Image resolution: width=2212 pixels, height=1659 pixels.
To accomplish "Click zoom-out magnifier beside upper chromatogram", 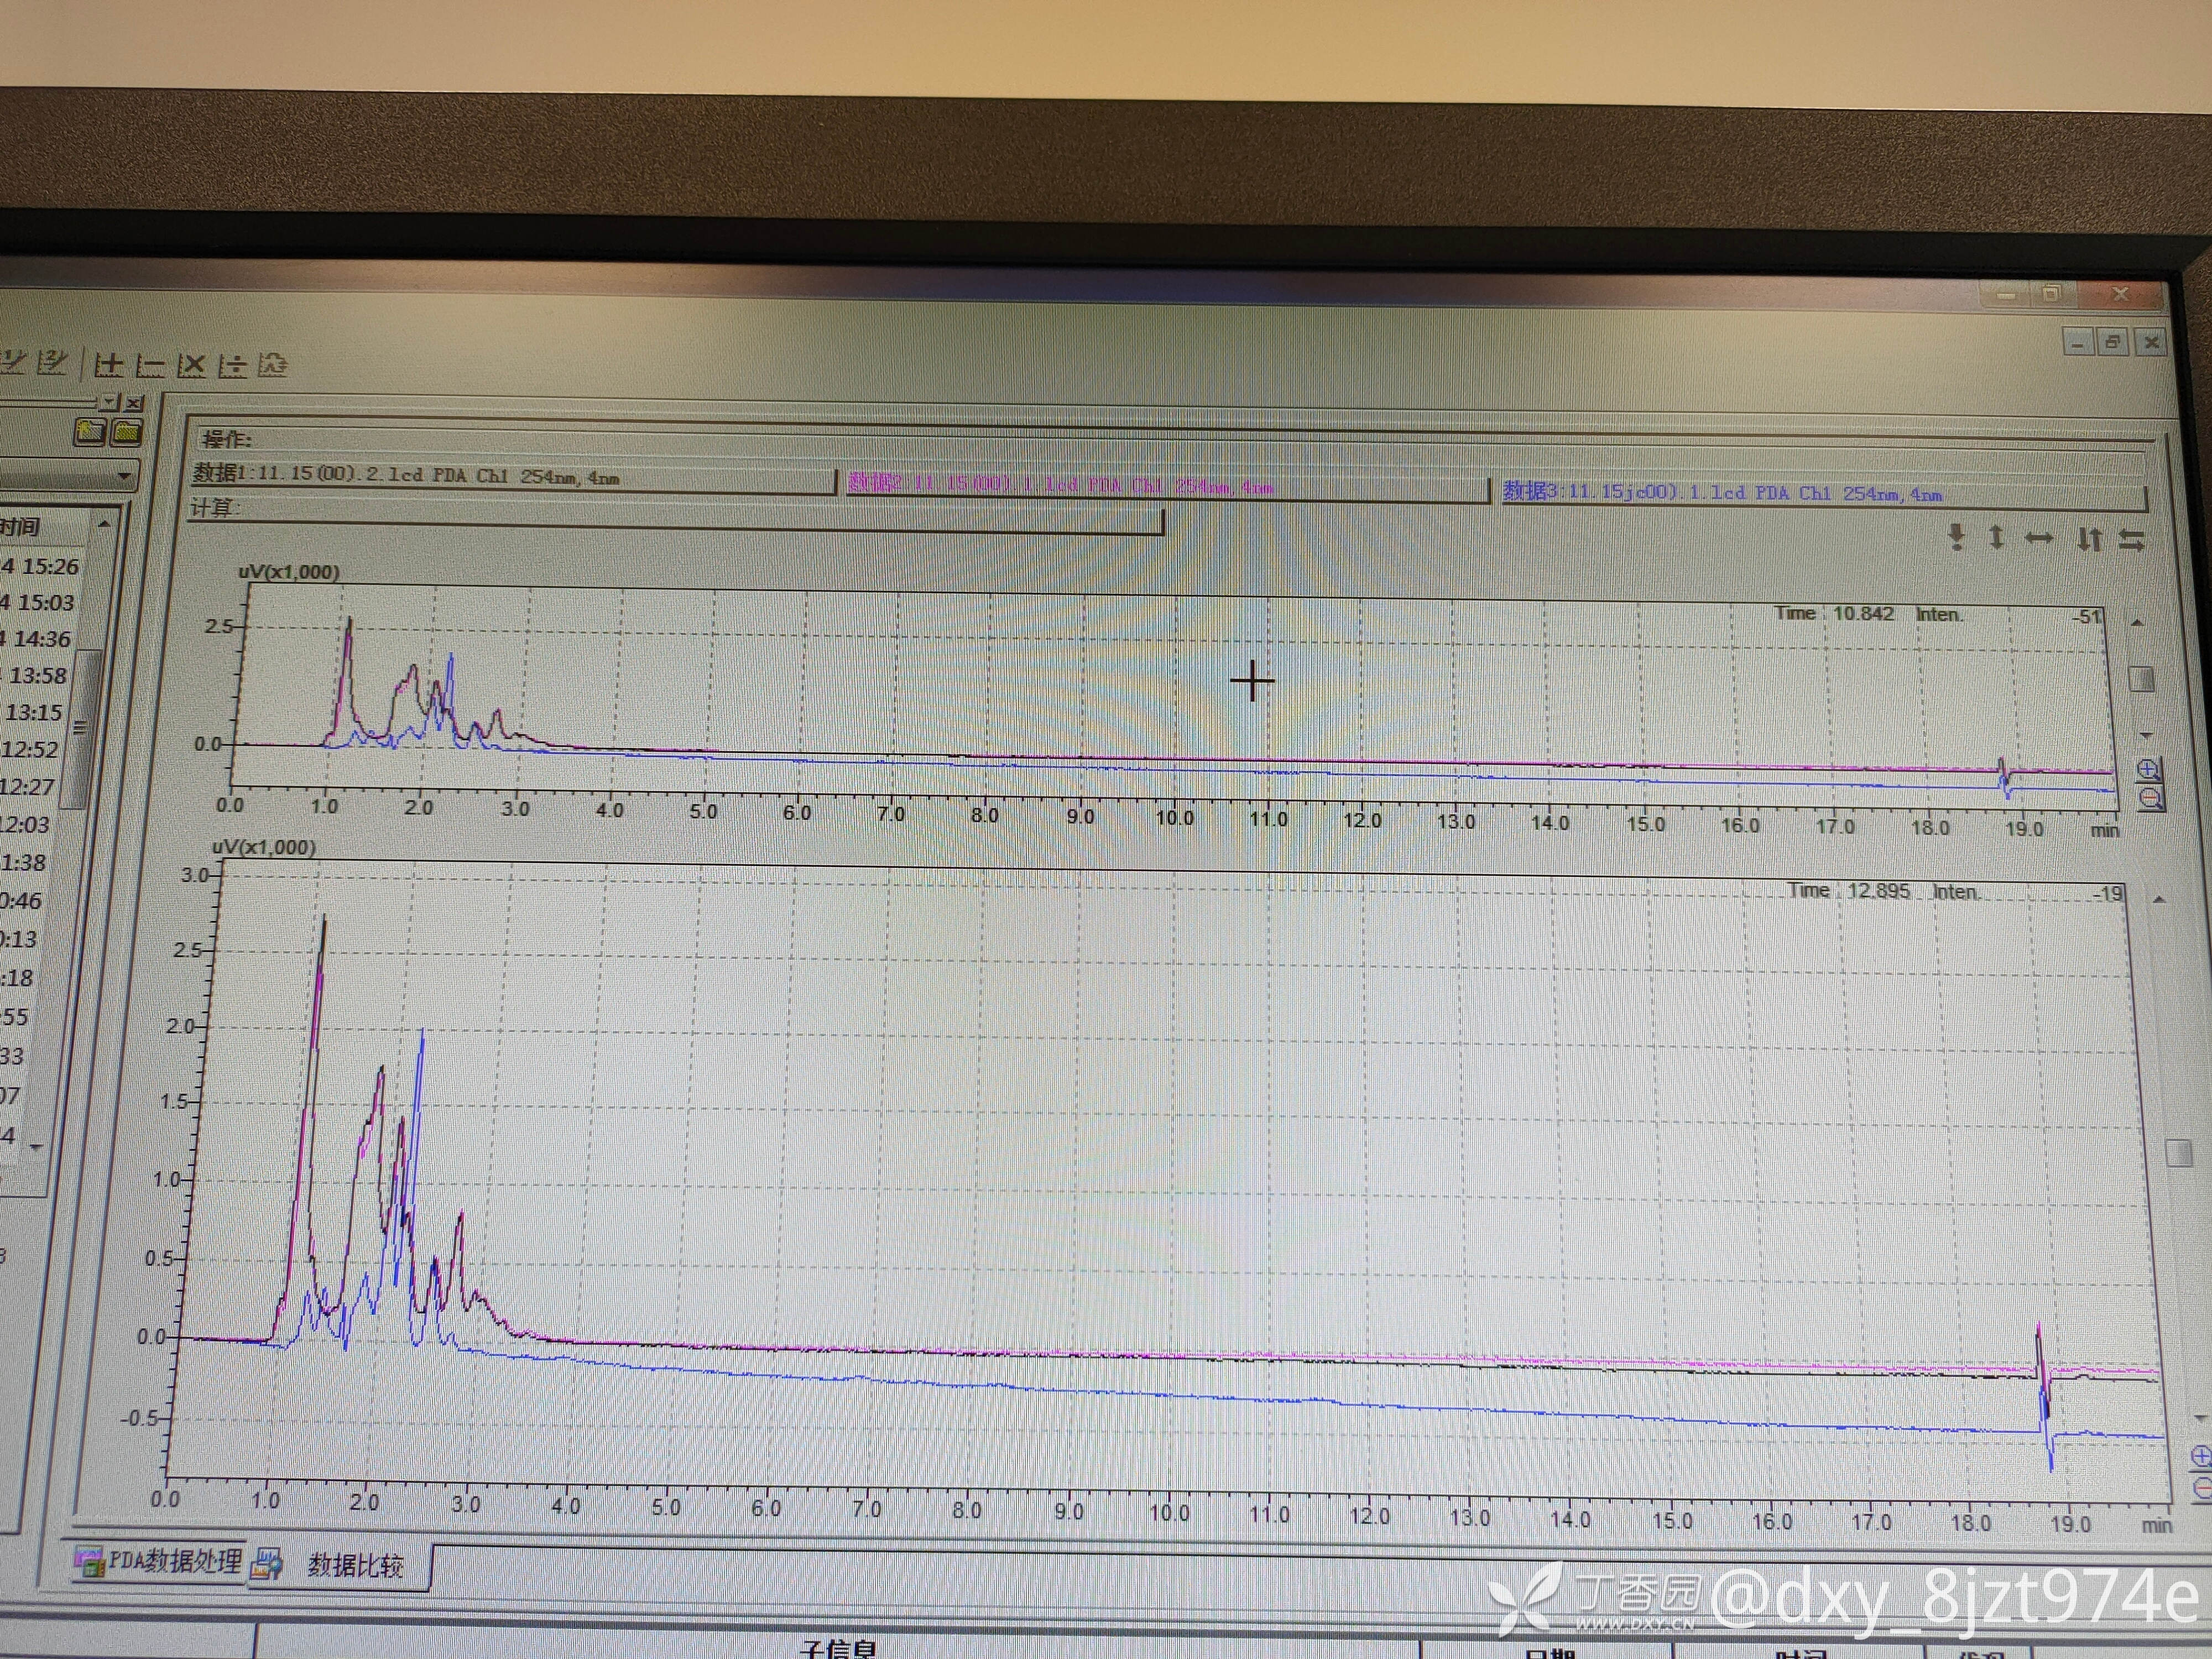I will click(2151, 798).
